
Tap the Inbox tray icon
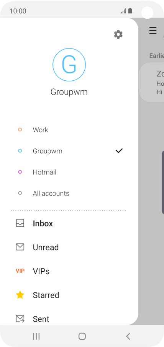pyautogui.click(x=20, y=223)
